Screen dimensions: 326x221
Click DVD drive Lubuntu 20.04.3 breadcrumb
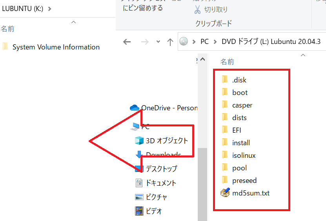(271, 41)
